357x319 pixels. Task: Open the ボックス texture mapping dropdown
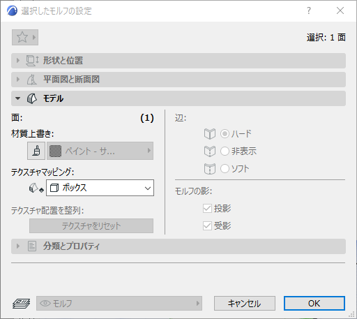click(100, 188)
